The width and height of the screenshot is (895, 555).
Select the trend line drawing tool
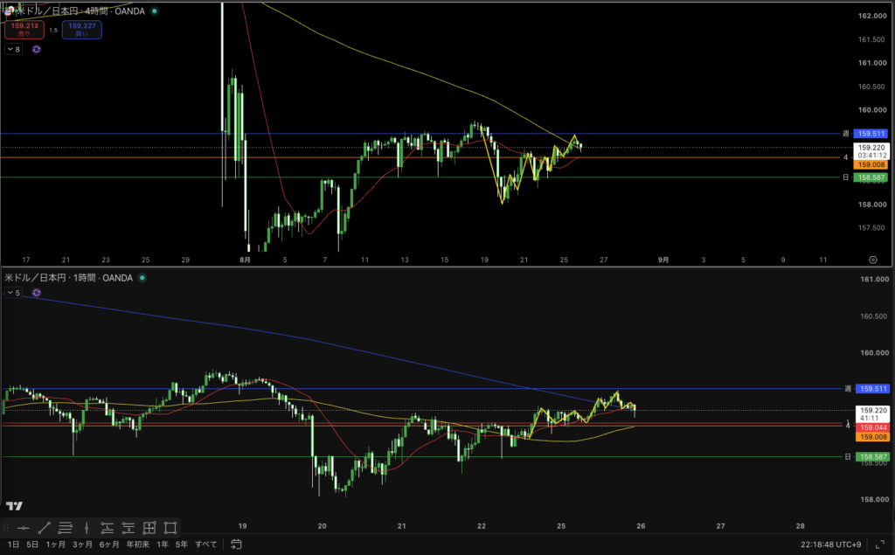tap(45, 528)
